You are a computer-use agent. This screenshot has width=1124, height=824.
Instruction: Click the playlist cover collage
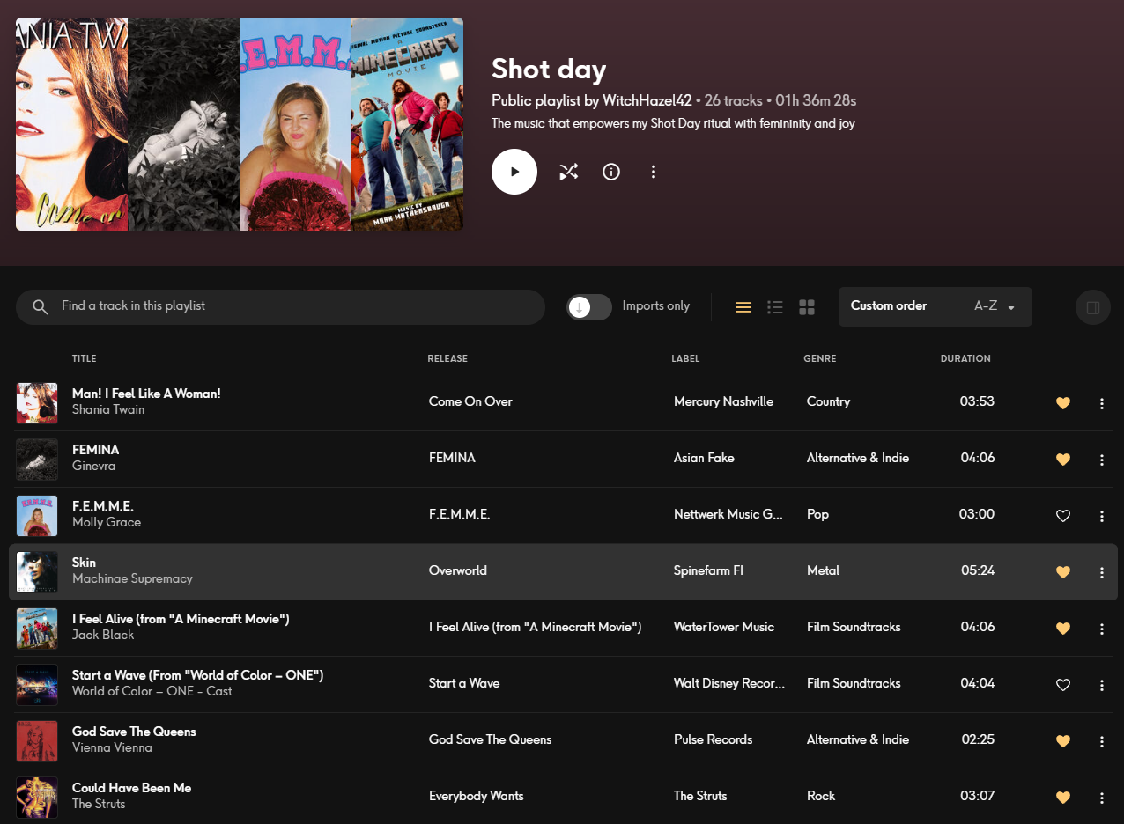click(240, 124)
